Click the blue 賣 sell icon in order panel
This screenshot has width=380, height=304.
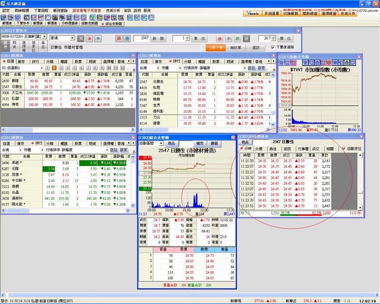point(127,39)
